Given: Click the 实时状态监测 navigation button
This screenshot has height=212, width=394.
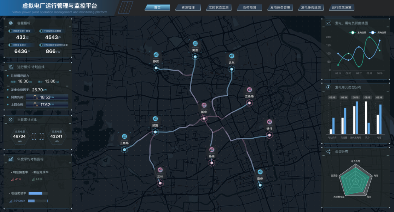Looking at the screenshot, I should click(219, 8).
